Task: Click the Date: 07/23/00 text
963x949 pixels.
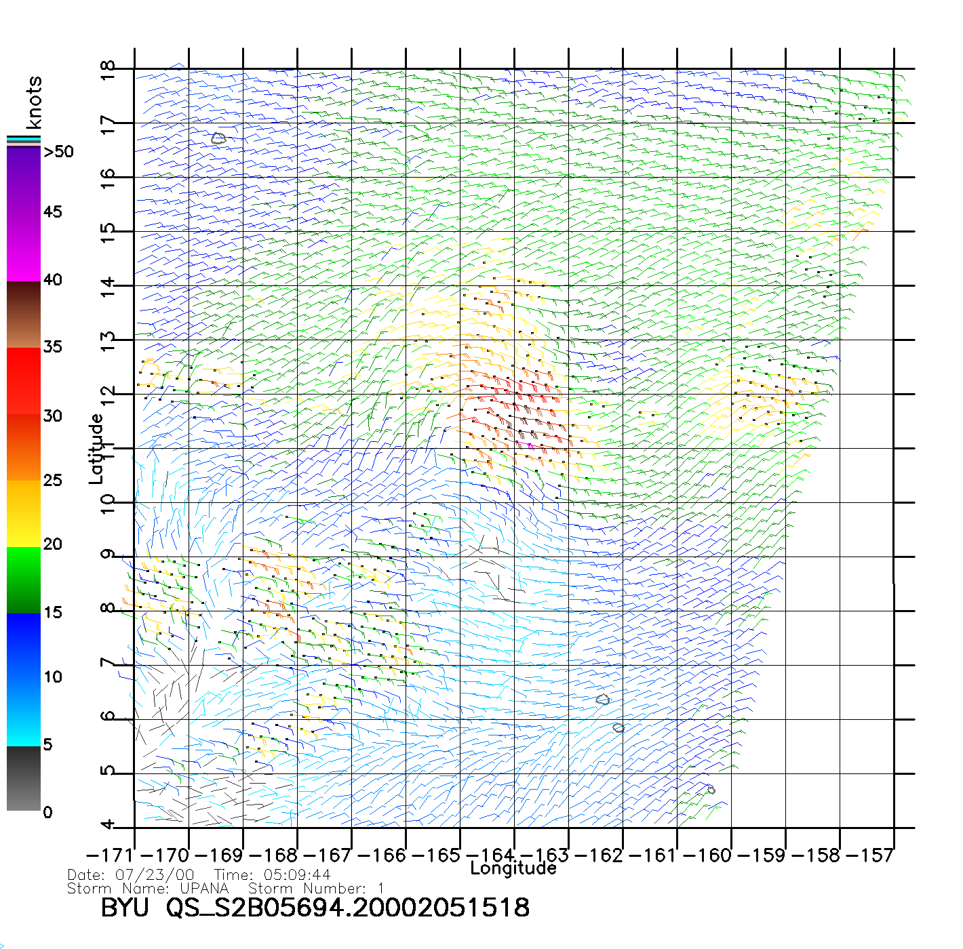Action: point(131,875)
